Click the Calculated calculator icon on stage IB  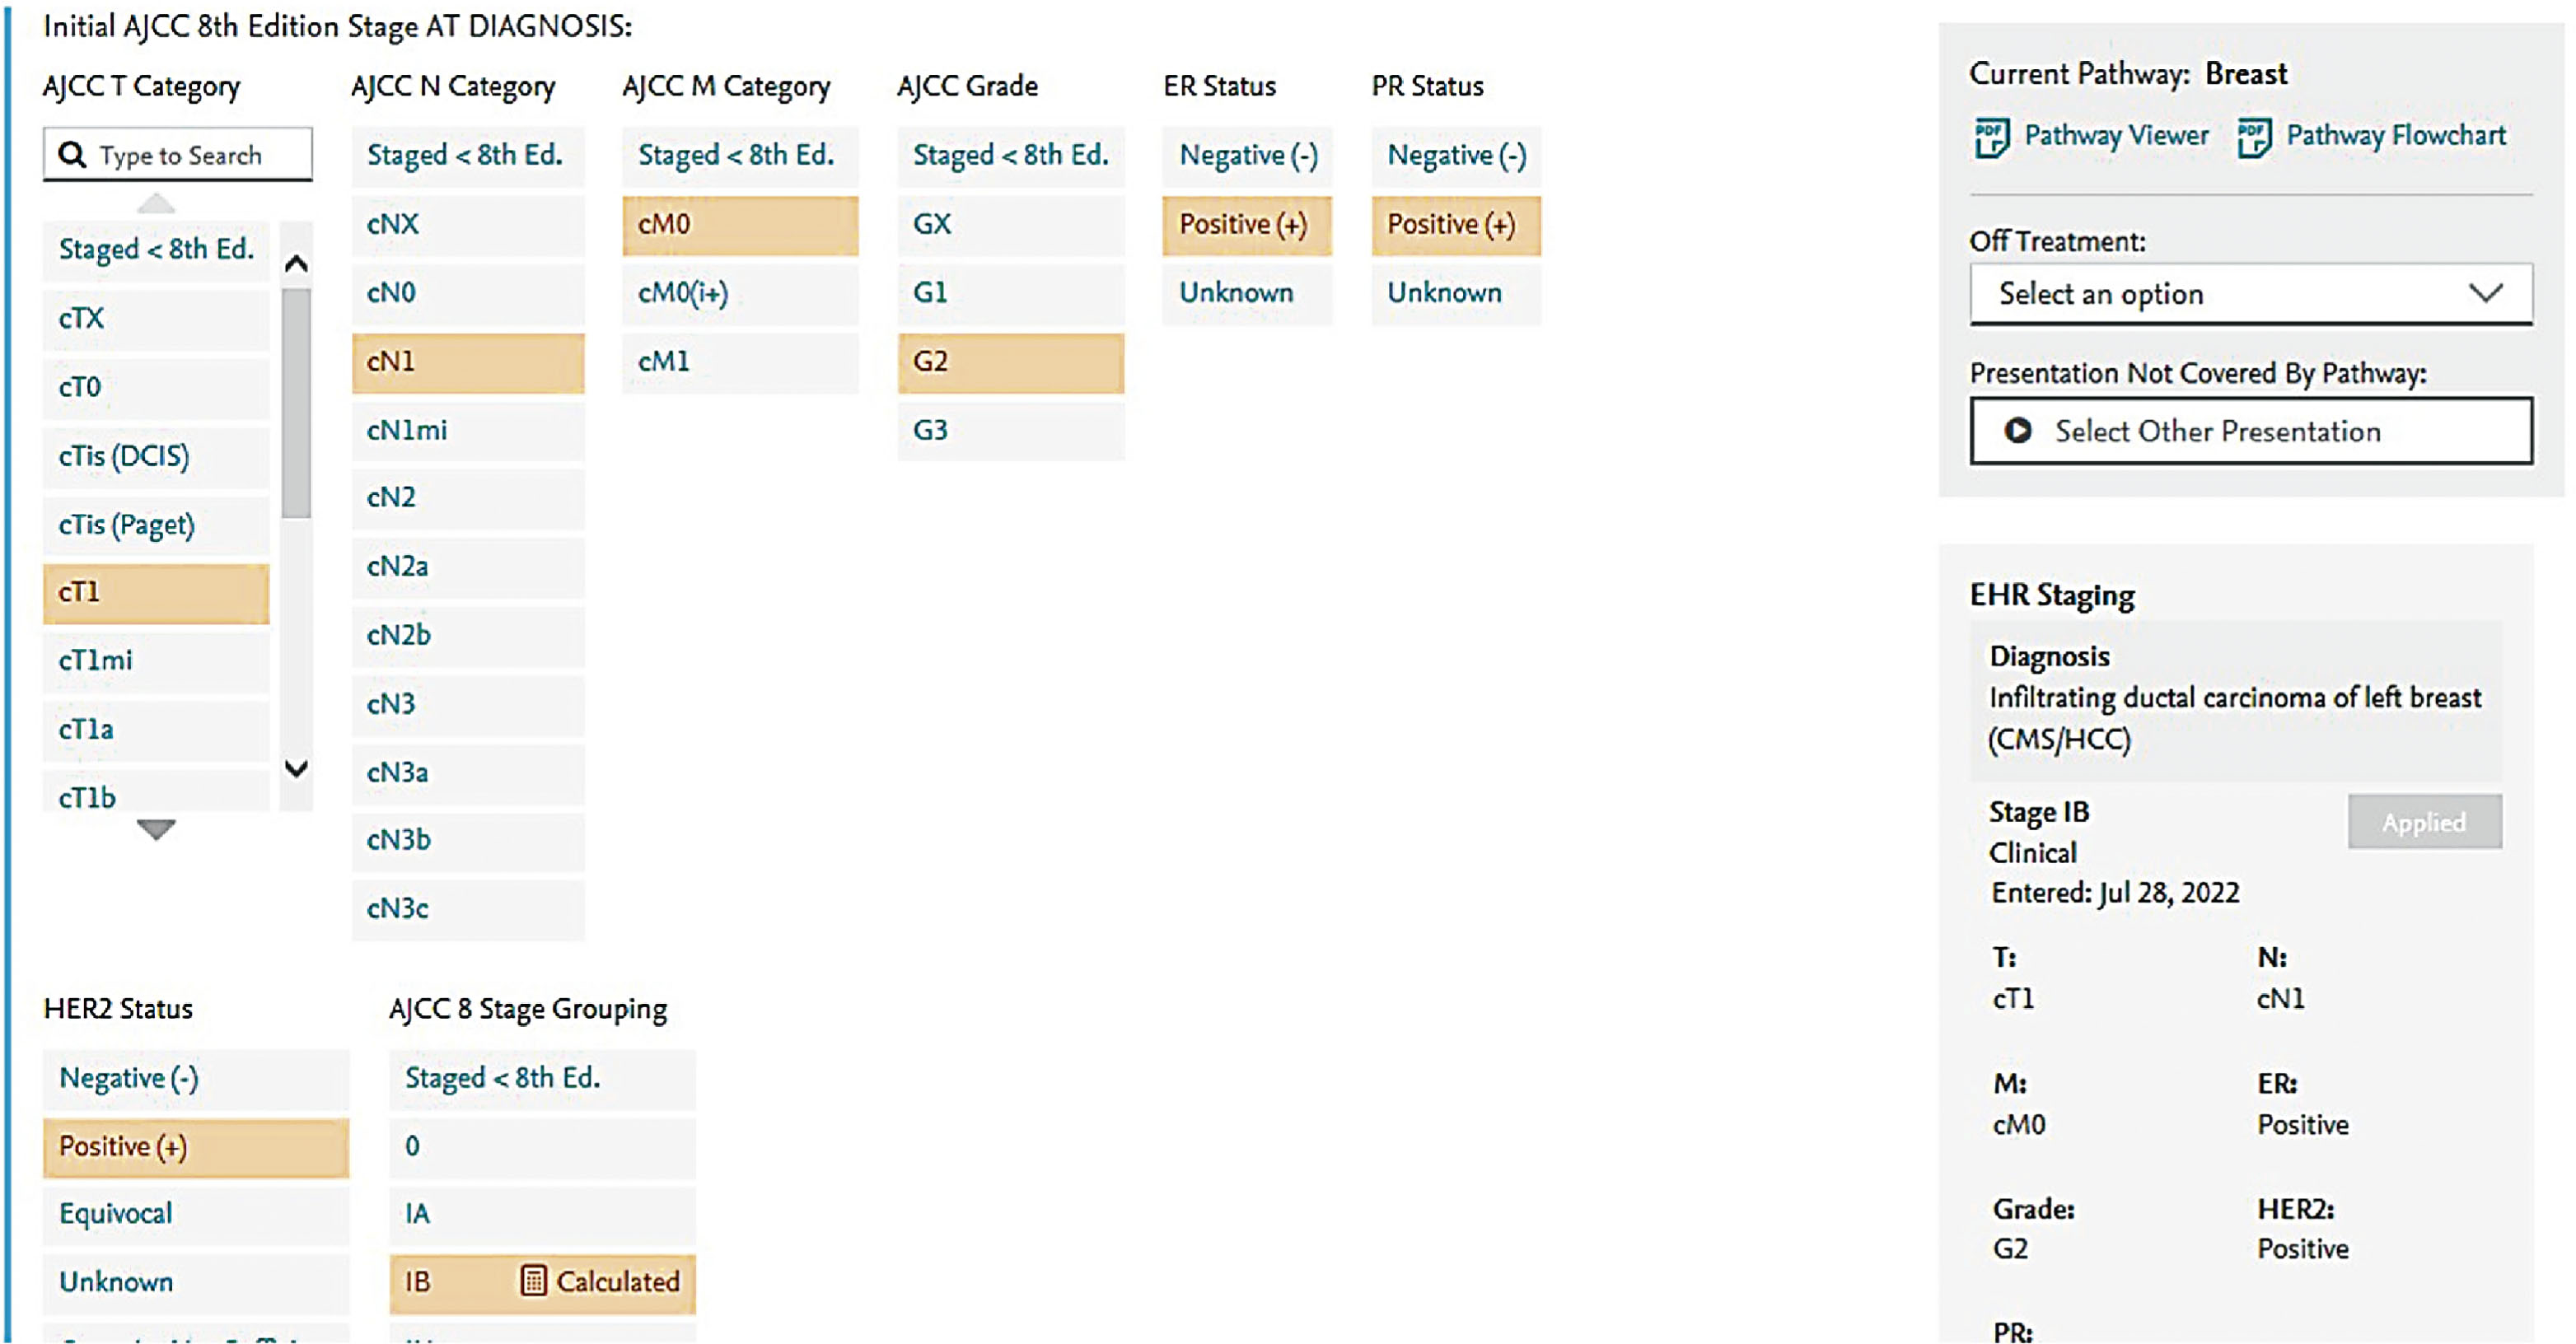tap(533, 1280)
